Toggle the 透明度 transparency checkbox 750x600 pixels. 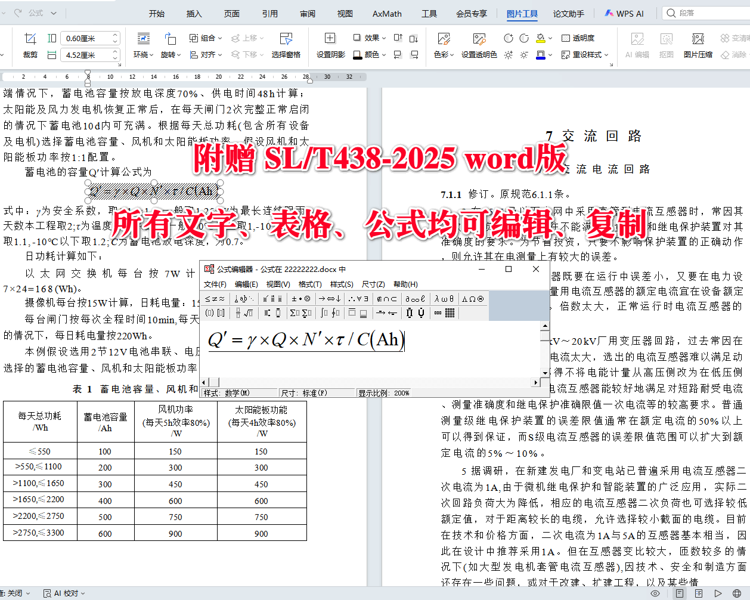tap(578, 38)
